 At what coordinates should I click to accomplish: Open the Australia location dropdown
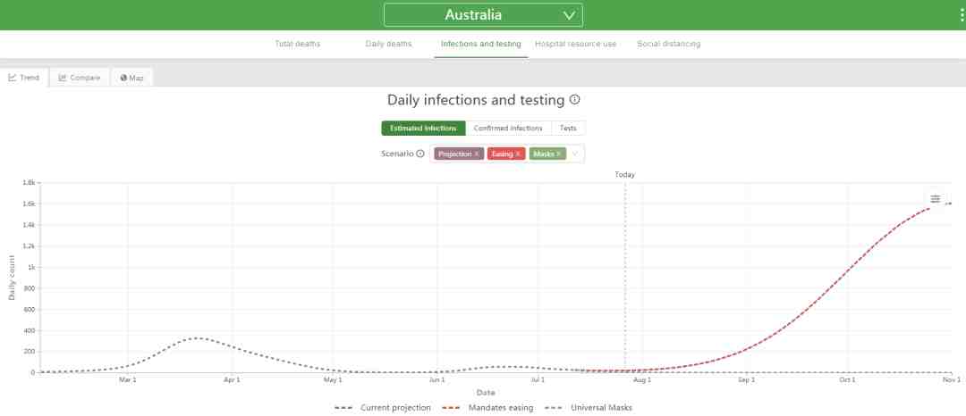point(483,15)
